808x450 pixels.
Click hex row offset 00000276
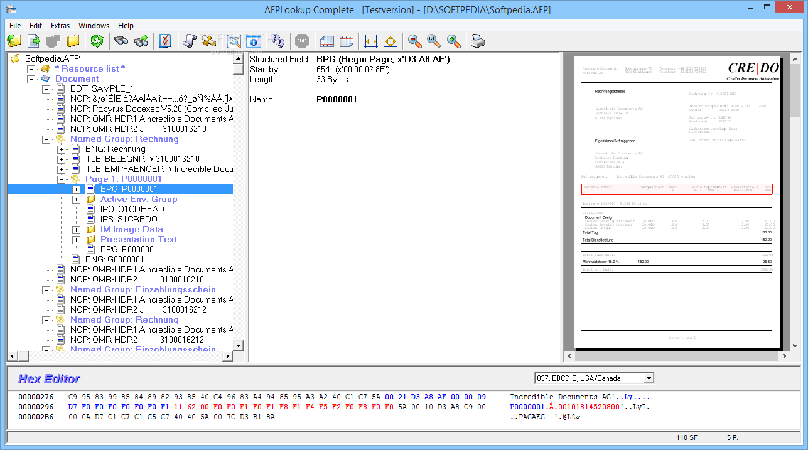click(36, 397)
